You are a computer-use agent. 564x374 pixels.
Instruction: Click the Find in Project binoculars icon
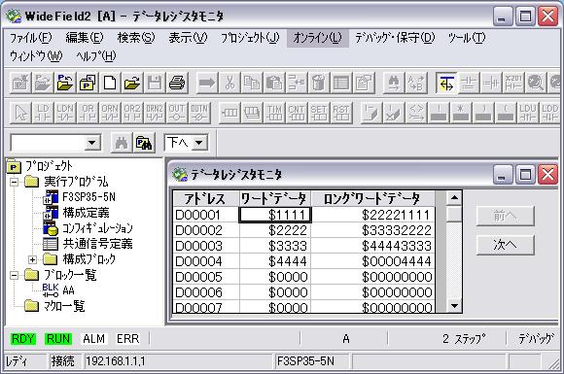pos(144,143)
